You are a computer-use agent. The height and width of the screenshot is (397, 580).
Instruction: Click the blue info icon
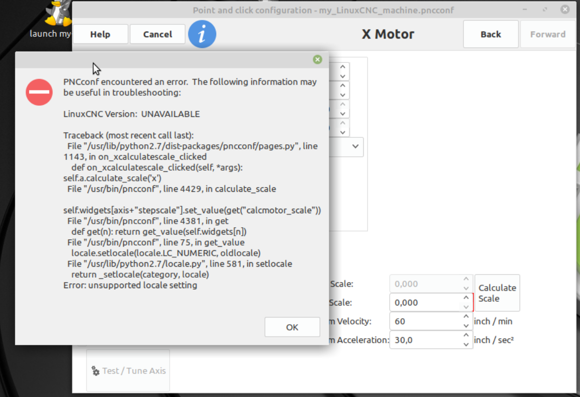(202, 34)
